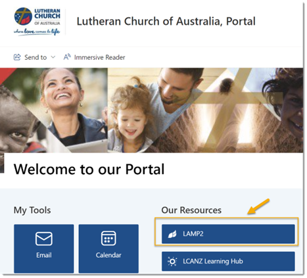The width and height of the screenshot is (307, 278).
Task: Click the Immersive Reader icon
Action: click(67, 57)
